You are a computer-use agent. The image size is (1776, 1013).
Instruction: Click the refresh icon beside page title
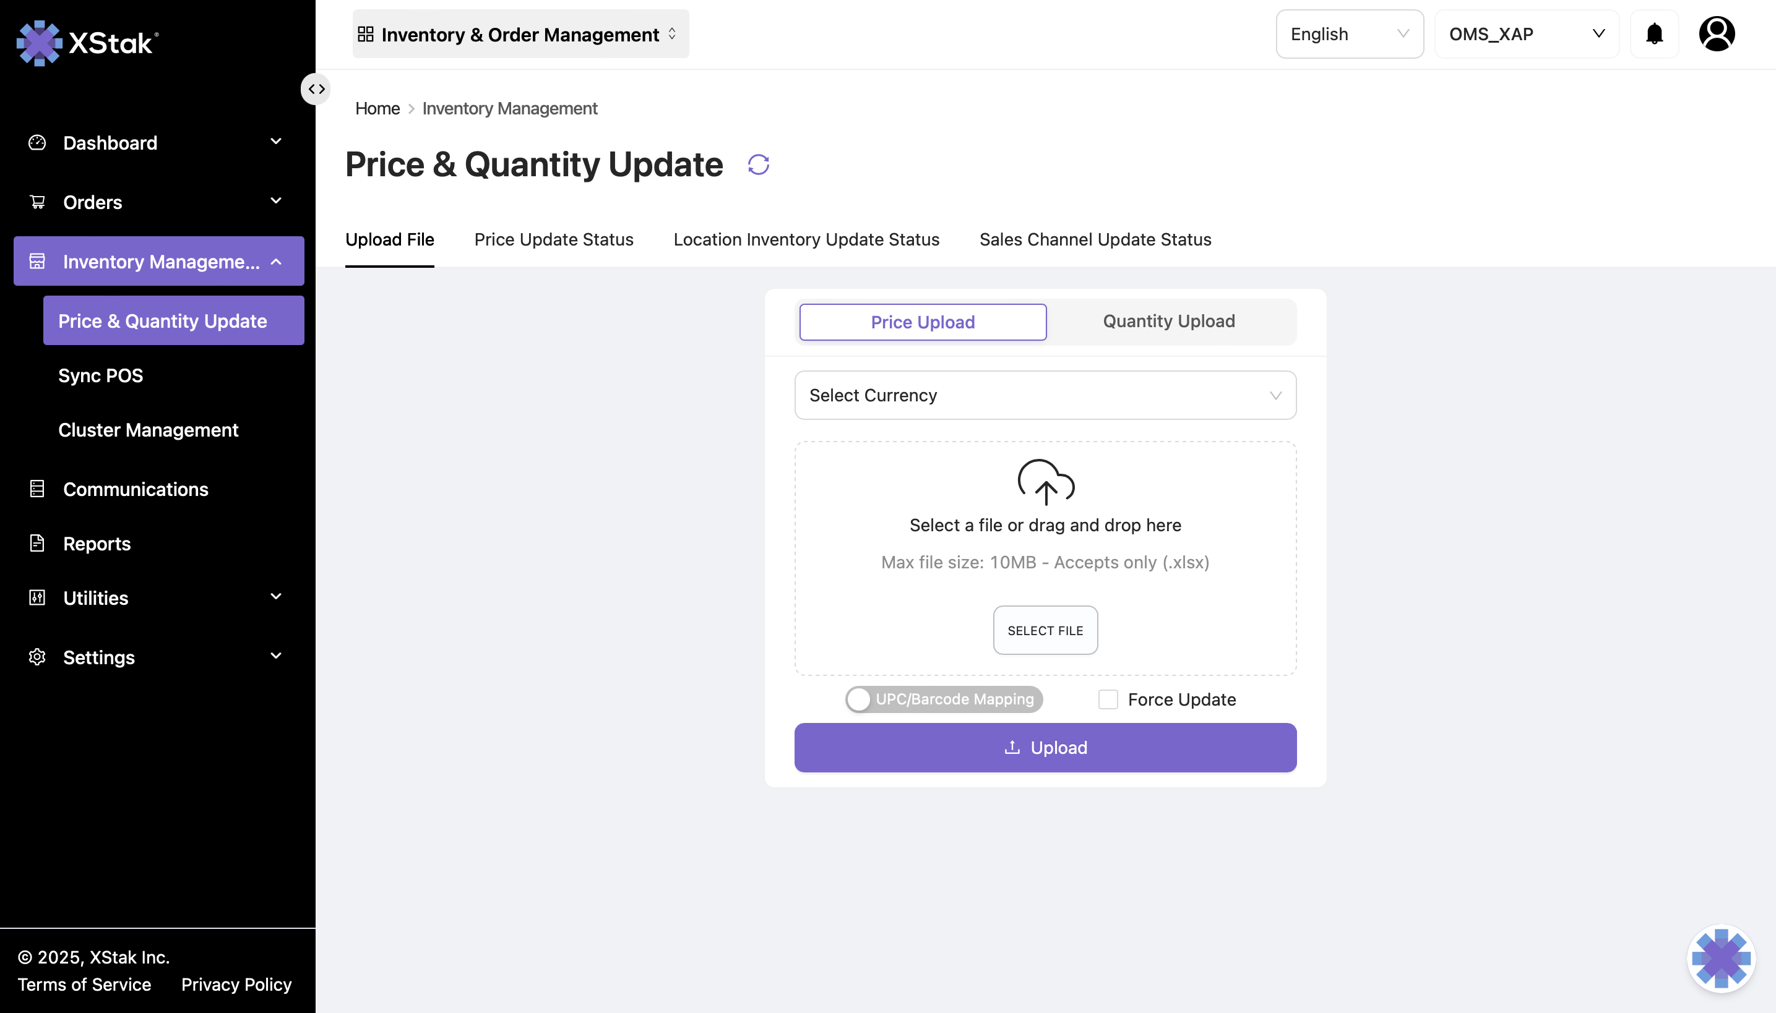click(758, 165)
